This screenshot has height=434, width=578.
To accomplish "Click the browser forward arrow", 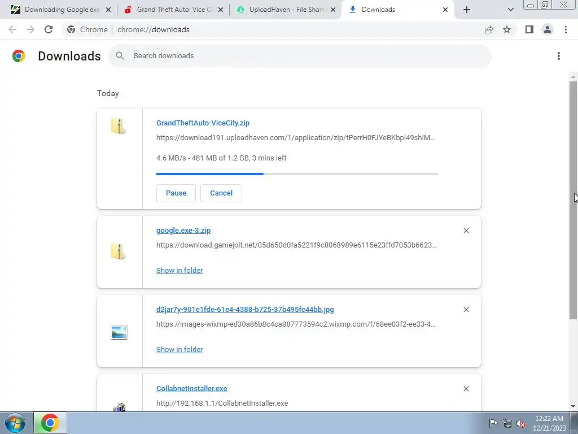I will point(30,29).
